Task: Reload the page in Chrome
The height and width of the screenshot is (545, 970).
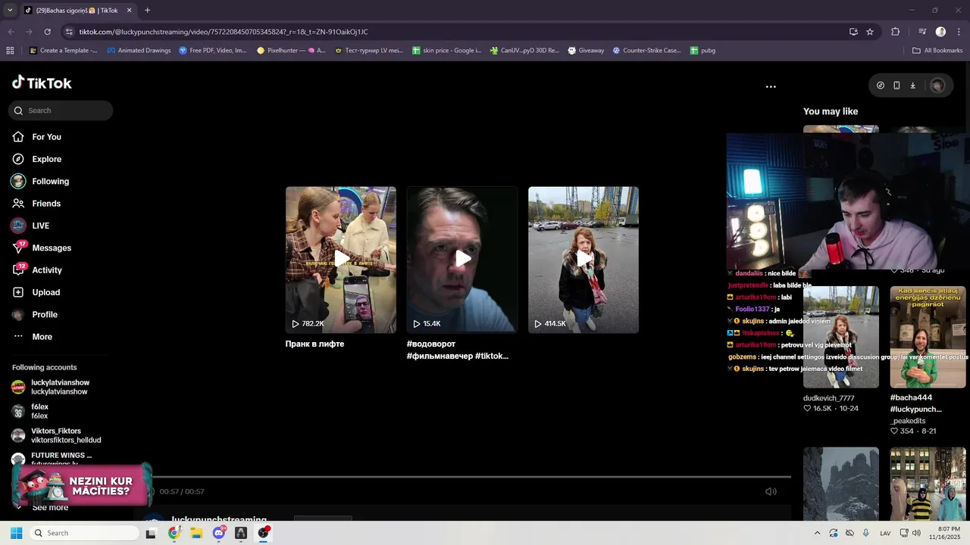Action: 47,32
